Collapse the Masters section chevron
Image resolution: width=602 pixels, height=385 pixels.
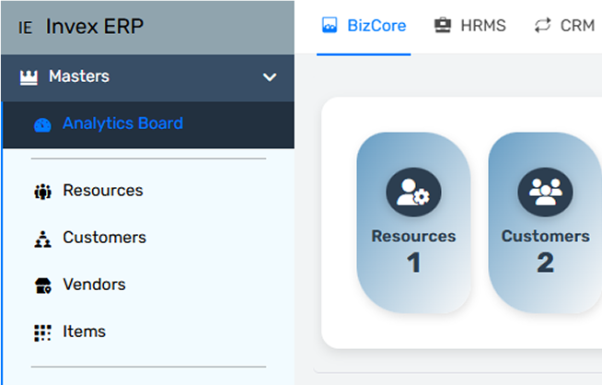270,77
